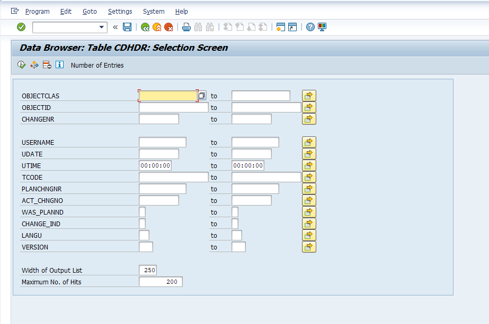This screenshot has height=324, width=489.
Task: Click the red Cancel icon in toolbar
Action: pyautogui.click(x=168, y=27)
